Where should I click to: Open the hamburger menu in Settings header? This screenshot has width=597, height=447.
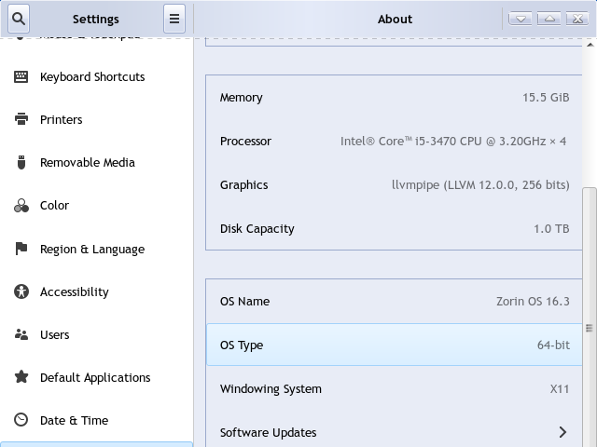point(174,19)
